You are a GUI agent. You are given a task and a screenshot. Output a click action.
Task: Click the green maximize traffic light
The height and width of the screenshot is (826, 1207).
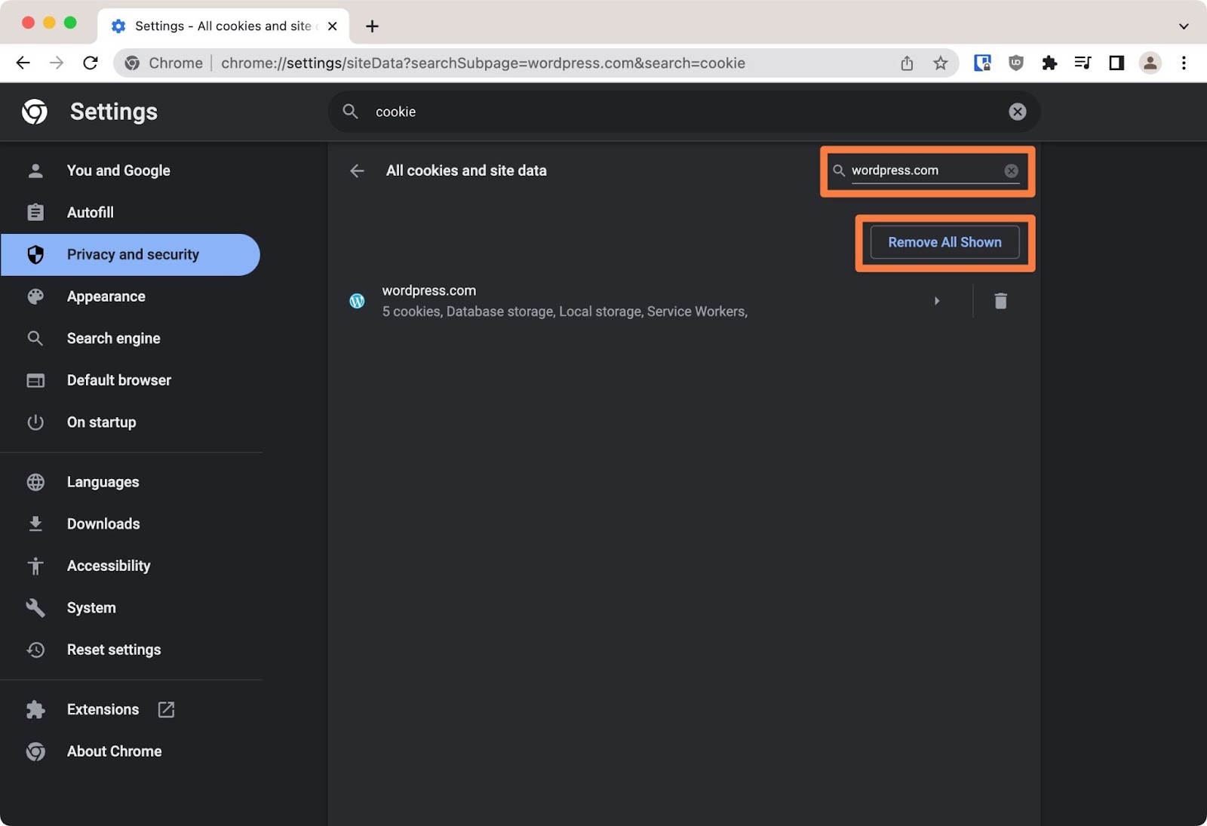[x=70, y=23]
